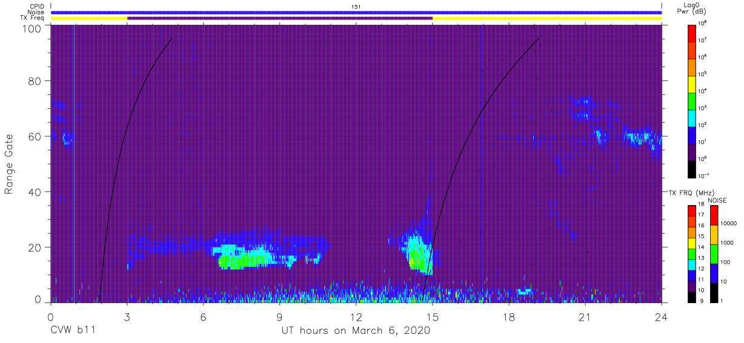
Task: Select the green swatch of the NOISE colorbar
Action: (x=714, y=253)
